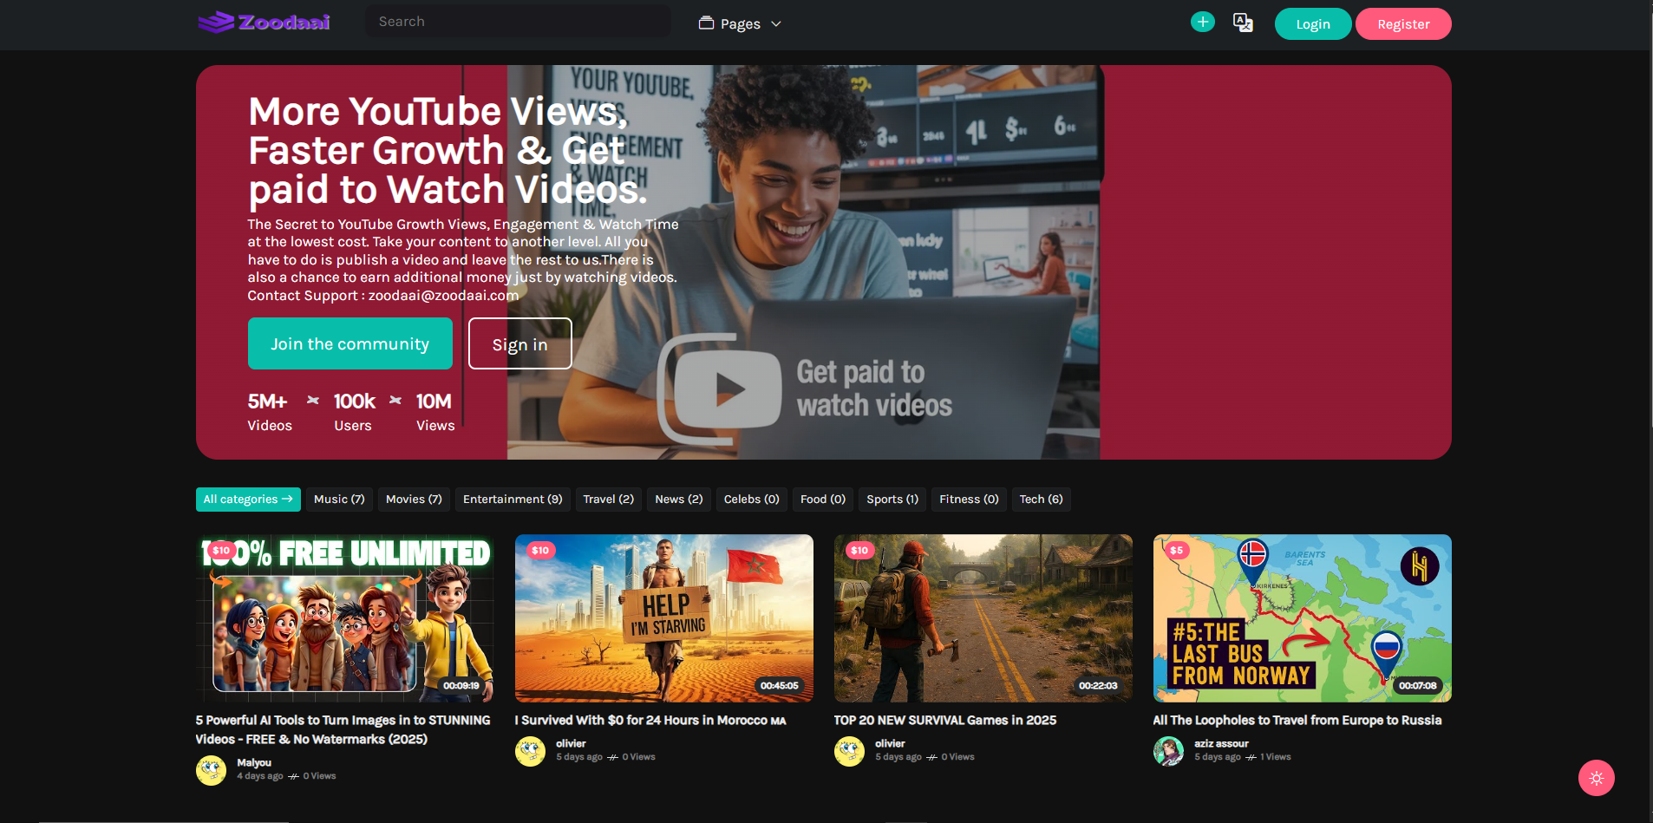1653x823 pixels.
Task: Expand the Pages dropdown menu
Action: point(740,23)
